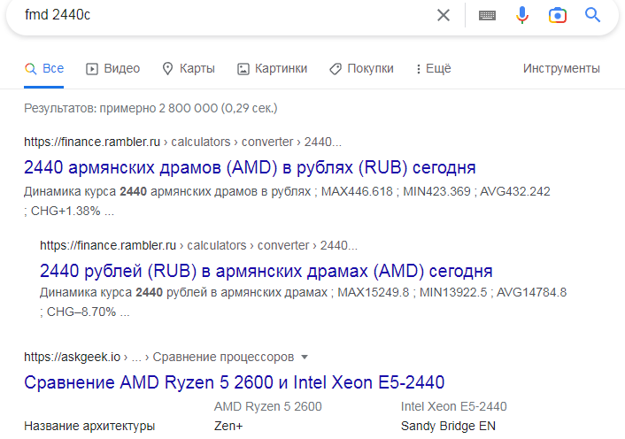The height and width of the screenshot is (439, 625).
Task: Open the Инструменты search tools
Action: pos(561,68)
